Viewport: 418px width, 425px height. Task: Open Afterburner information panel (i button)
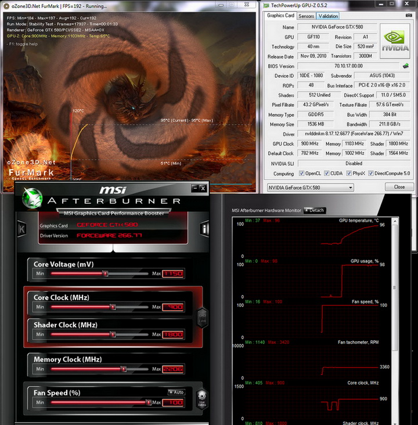204,229
